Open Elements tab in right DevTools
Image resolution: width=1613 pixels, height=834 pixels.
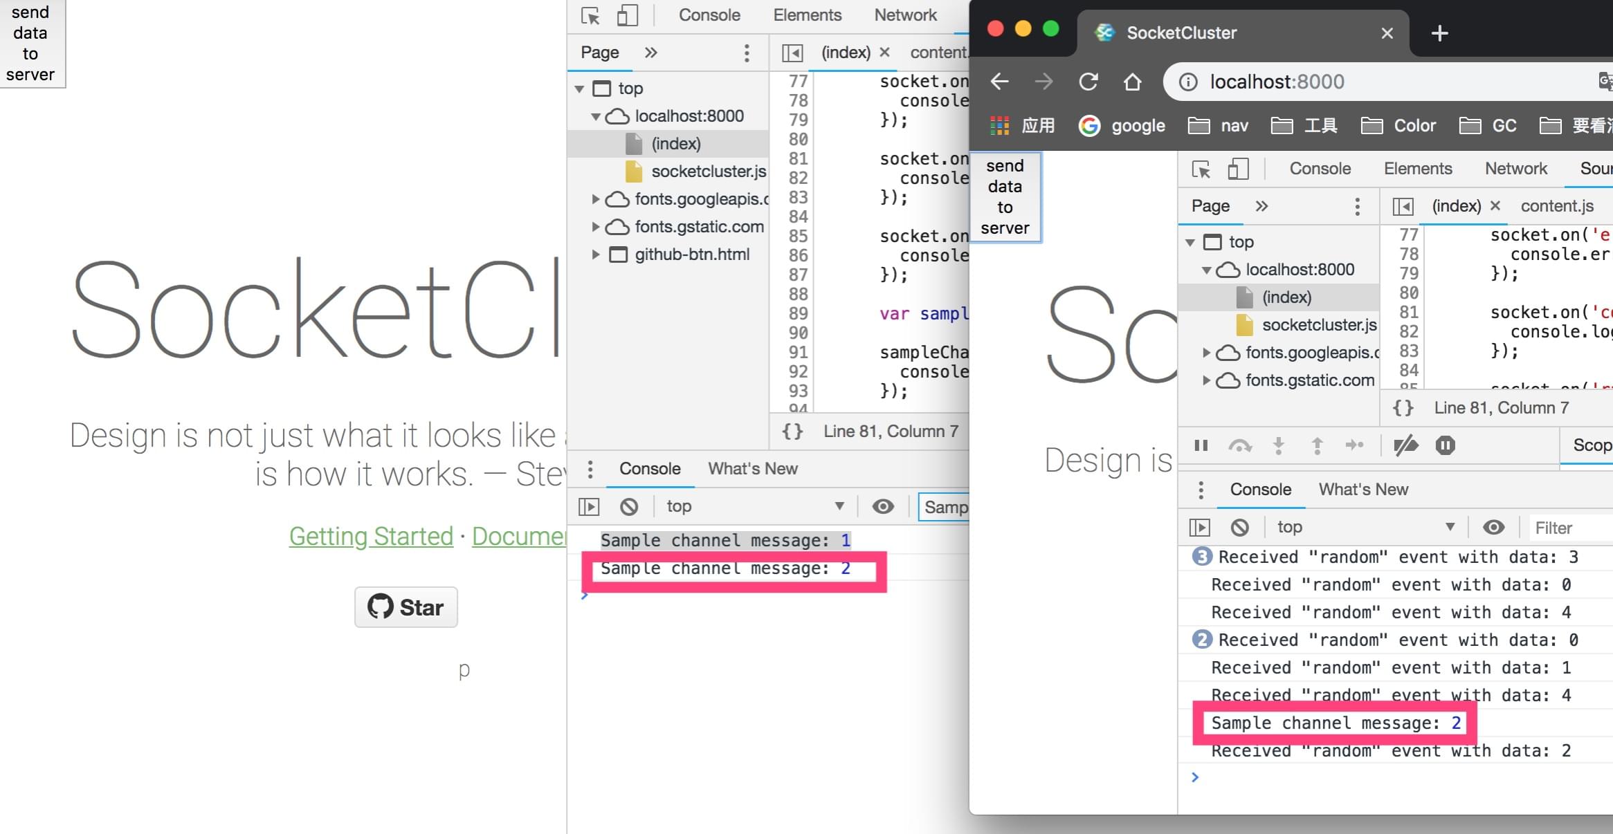pyautogui.click(x=1418, y=169)
